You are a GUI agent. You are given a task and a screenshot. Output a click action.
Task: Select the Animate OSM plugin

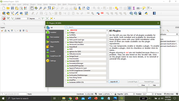pos(74,61)
